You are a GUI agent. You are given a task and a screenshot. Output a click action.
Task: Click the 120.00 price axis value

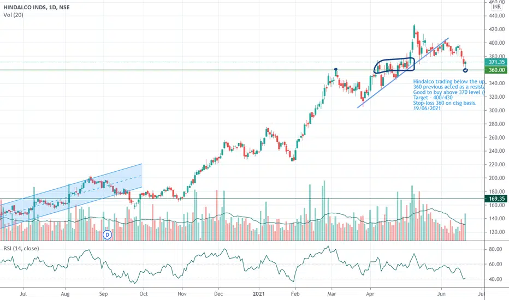click(496, 232)
